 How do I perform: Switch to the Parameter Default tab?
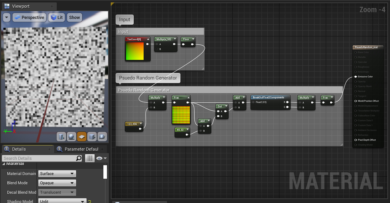[x=81, y=149]
